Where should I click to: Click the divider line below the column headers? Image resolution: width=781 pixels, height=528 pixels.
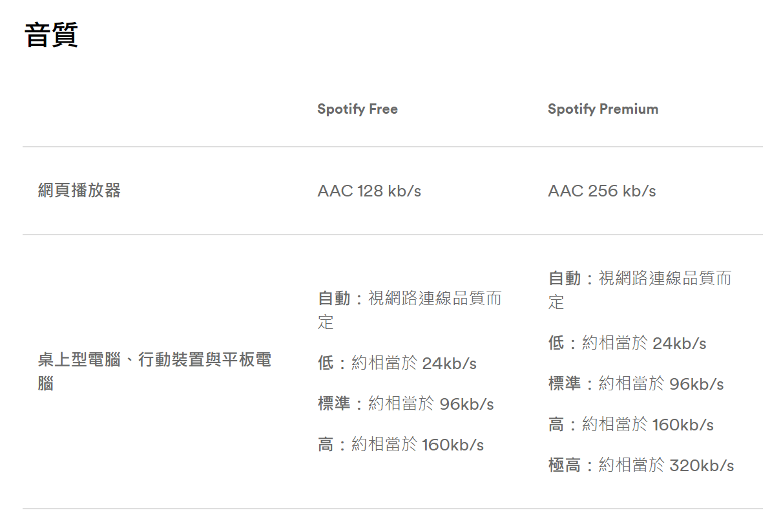tap(393, 147)
